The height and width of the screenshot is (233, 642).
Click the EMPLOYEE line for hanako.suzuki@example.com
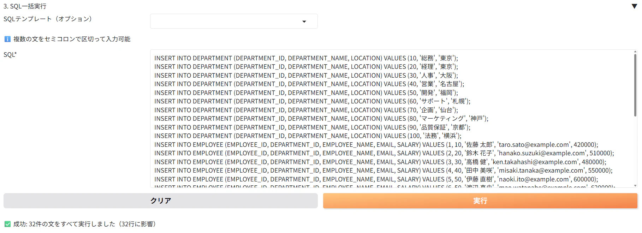(x=384, y=153)
